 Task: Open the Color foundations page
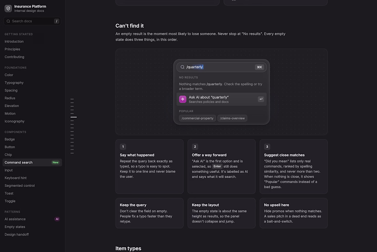(x=9, y=75)
